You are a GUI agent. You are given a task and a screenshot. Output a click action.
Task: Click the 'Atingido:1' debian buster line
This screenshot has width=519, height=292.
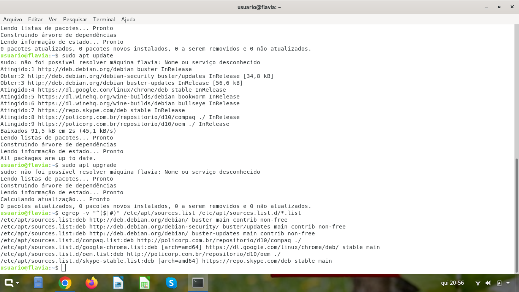96,69
